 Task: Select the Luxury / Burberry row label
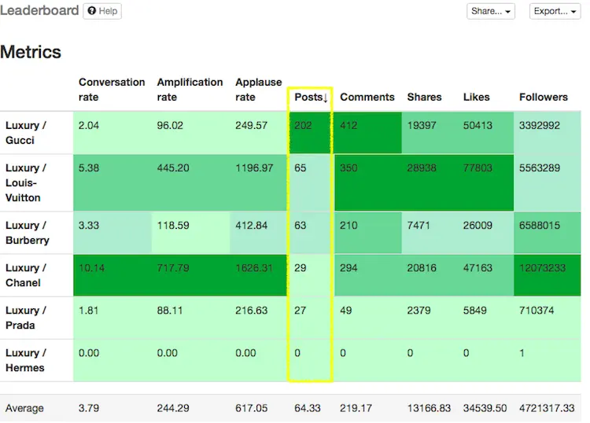pos(28,233)
